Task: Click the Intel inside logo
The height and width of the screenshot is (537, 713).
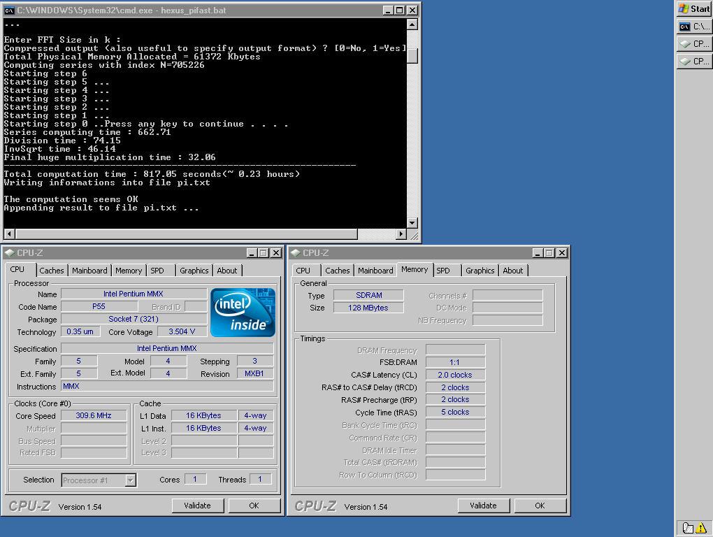Action: (243, 313)
